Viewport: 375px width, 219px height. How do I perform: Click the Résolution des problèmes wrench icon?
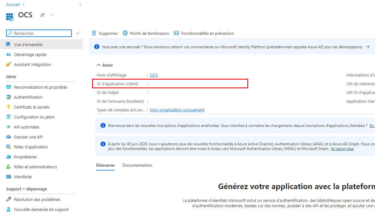pyautogui.click(x=8, y=199)
